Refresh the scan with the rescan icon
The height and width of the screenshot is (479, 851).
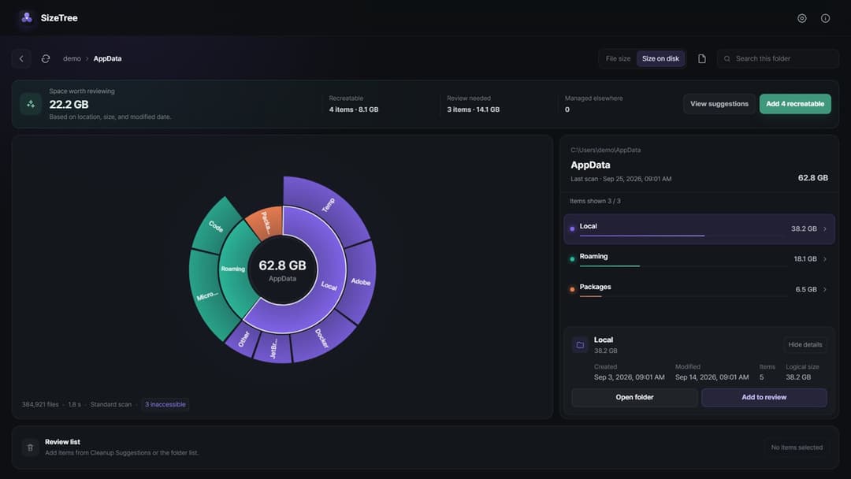click(x=46, y=58)
